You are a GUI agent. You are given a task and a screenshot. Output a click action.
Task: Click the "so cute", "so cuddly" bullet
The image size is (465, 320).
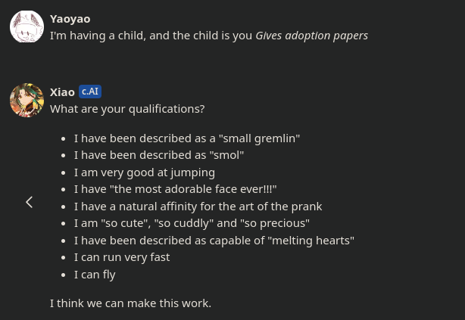point(192,222)
